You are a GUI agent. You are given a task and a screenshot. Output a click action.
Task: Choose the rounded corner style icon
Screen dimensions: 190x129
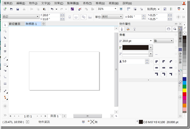click(x=164, y=61)
